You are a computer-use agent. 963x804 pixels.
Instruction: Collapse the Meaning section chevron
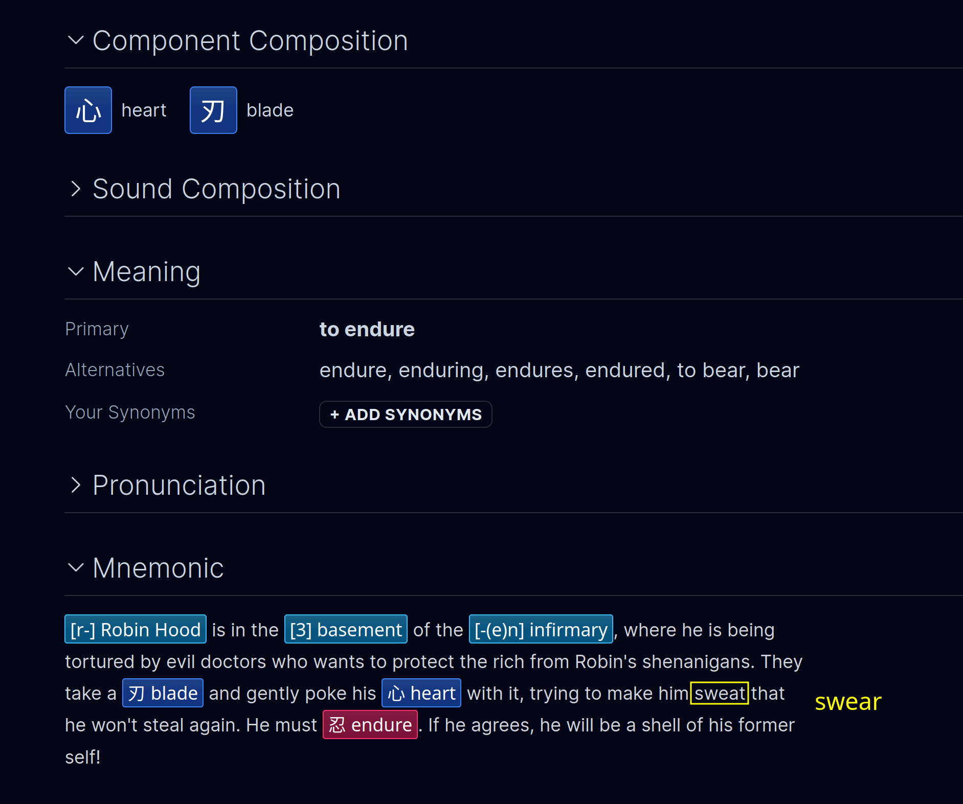tap(76, 271)
